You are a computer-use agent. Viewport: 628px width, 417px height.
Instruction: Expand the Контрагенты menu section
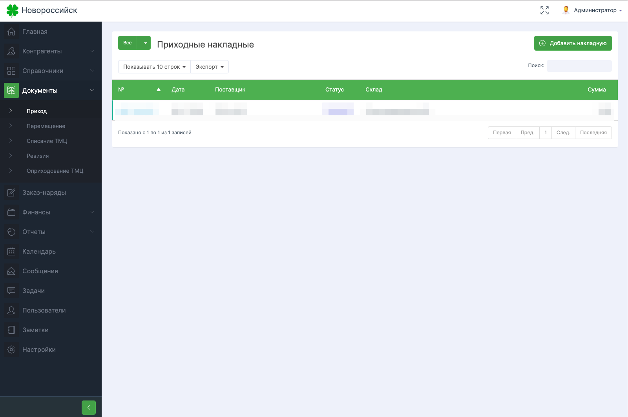[x=51, y=51]
